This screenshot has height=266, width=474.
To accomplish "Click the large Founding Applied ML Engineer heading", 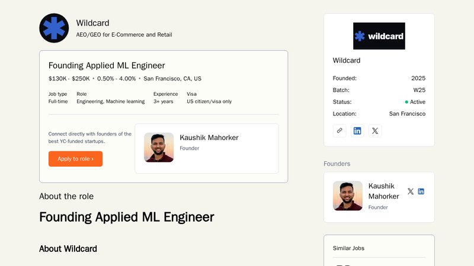I will pyautogui.click(x=127, y=217).
